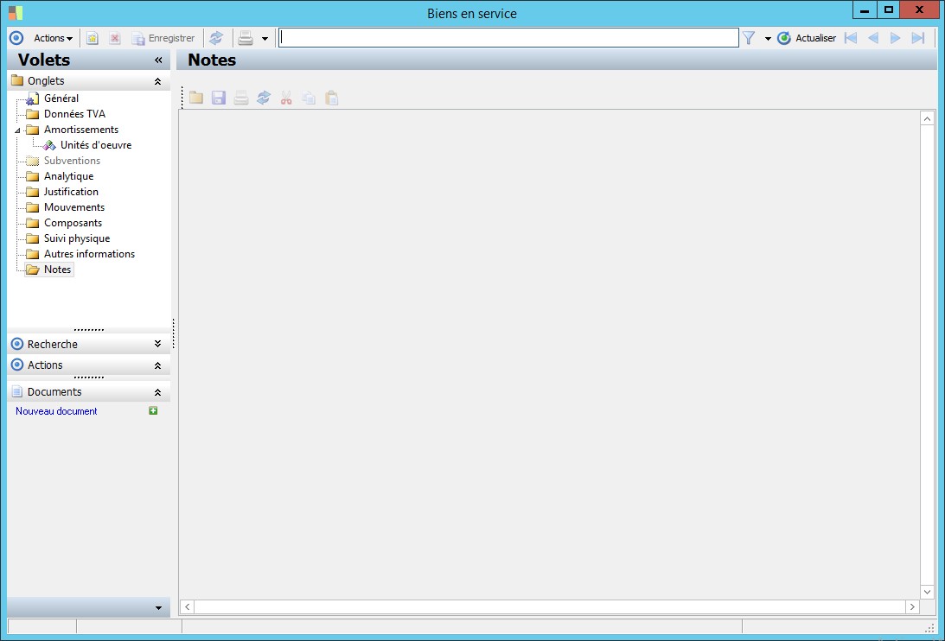Viewport: 945px width, 641px height.
Task: Collapse the Volets side panel
Action: click(x=158, y=60)
